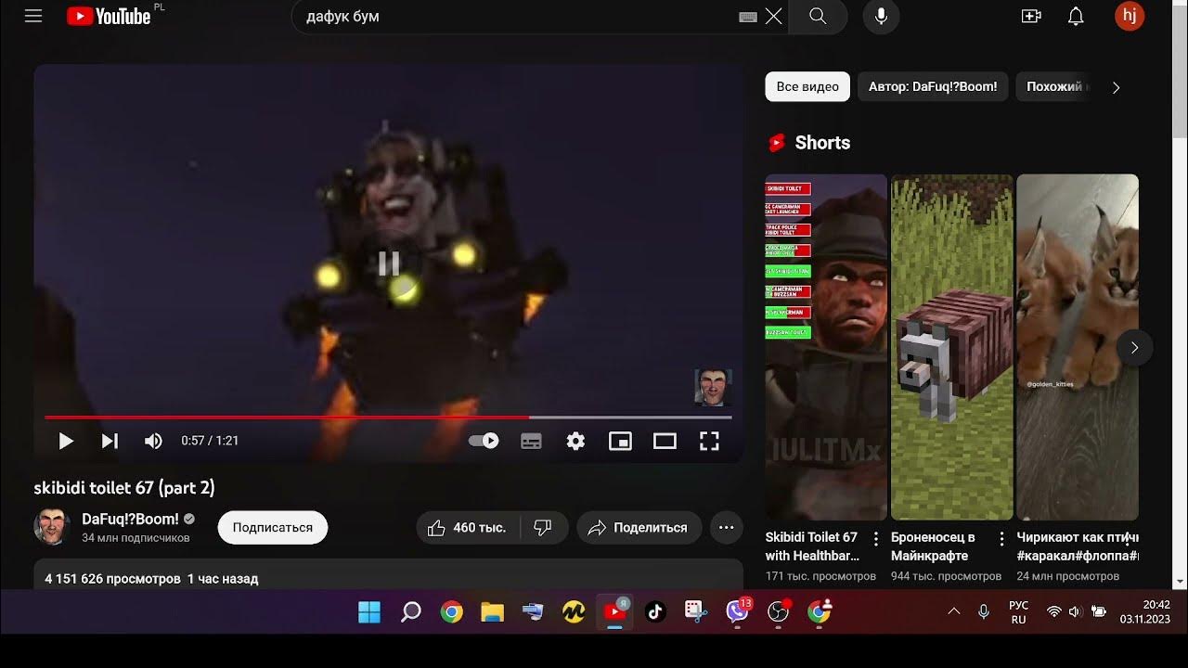Open Viber with 13 notifications

pos(738,611)
